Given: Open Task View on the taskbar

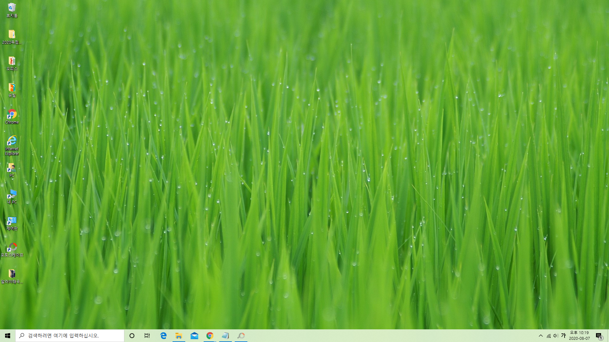Looking at the screenshot, I should coord(147,336).
